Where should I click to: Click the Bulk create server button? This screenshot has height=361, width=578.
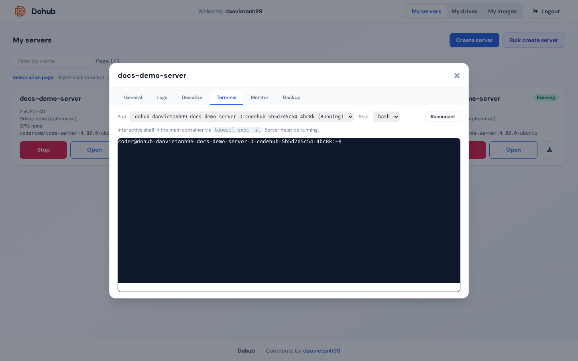click(x=534, y=40)
